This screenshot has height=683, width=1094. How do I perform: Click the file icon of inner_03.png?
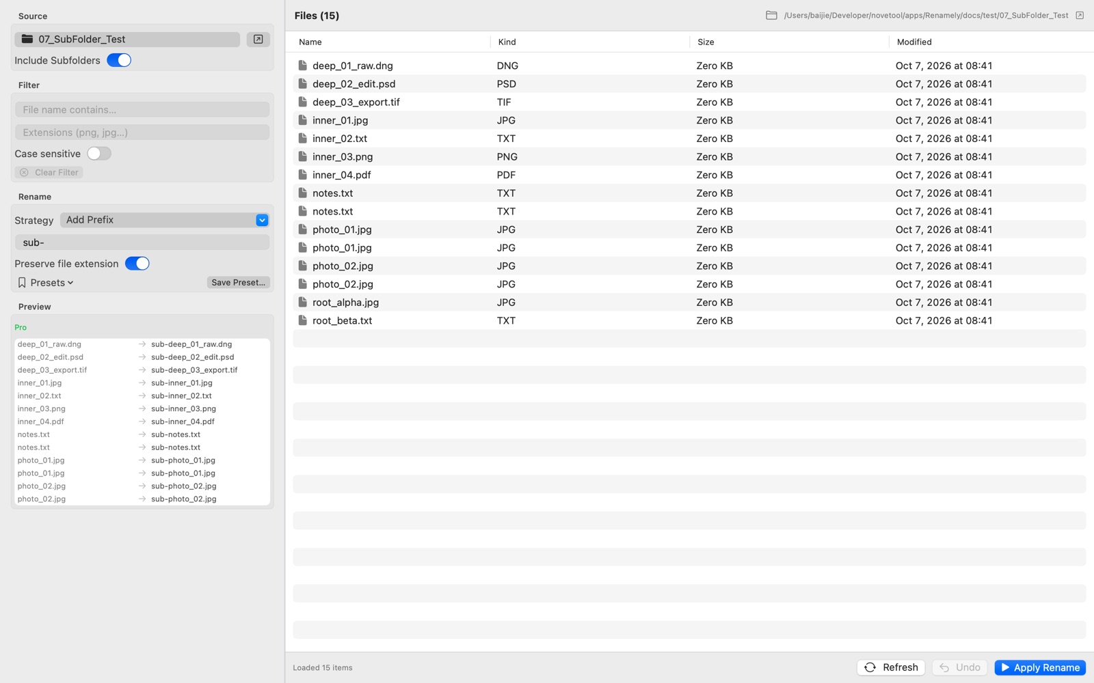click(302, 156)
